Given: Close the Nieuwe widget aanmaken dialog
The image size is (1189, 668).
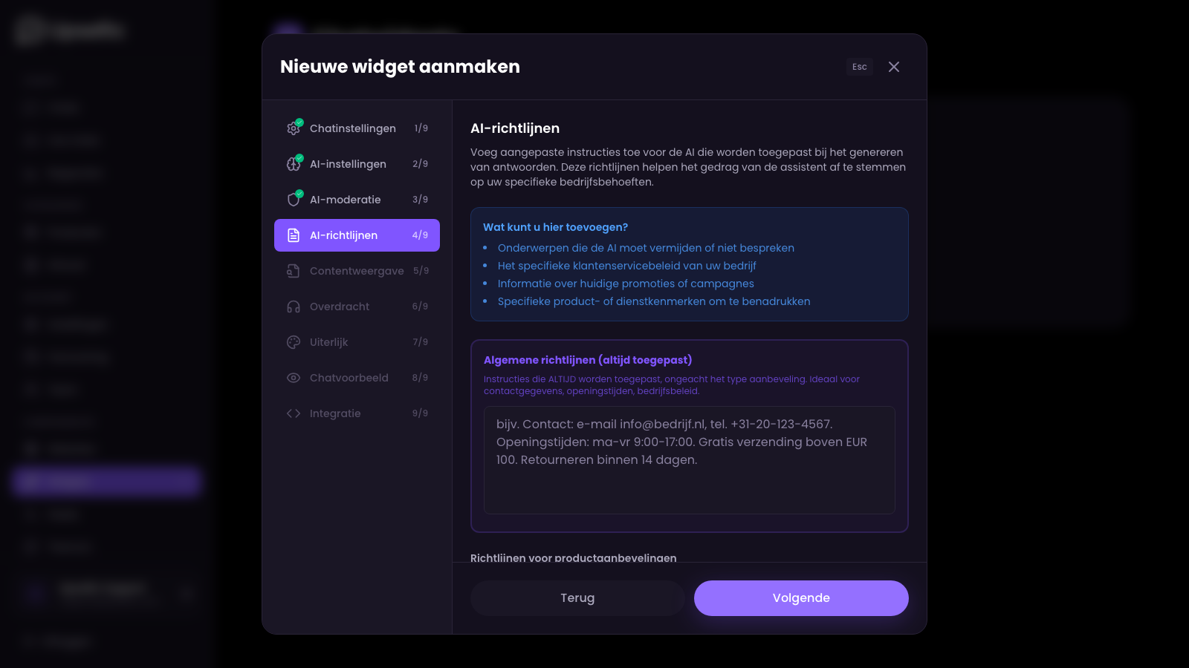Looking at the screenshot, I should click(894, 67).
